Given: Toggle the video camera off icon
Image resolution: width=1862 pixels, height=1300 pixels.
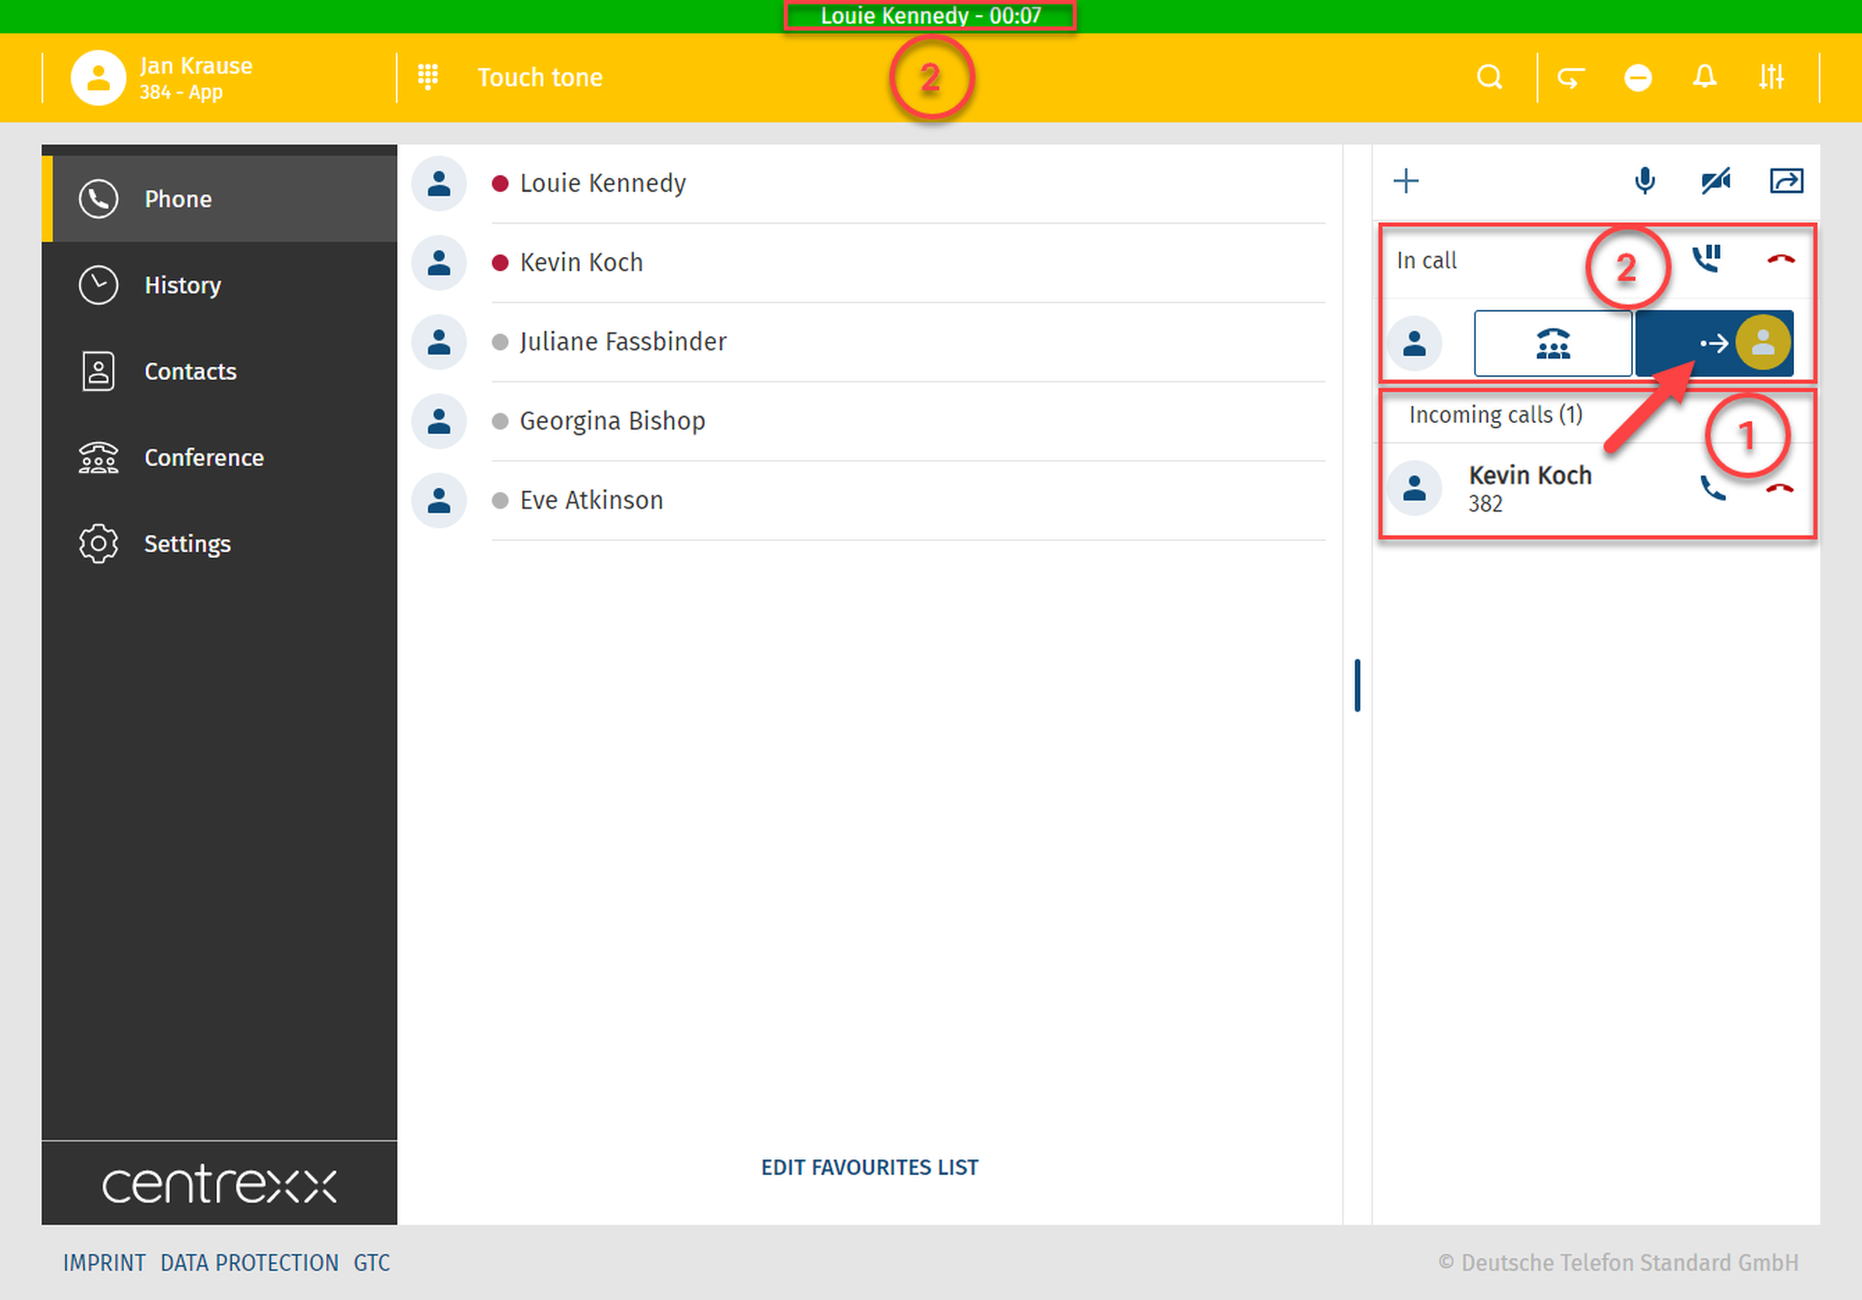Looking at the screenshot, I should coord(1715,181).
